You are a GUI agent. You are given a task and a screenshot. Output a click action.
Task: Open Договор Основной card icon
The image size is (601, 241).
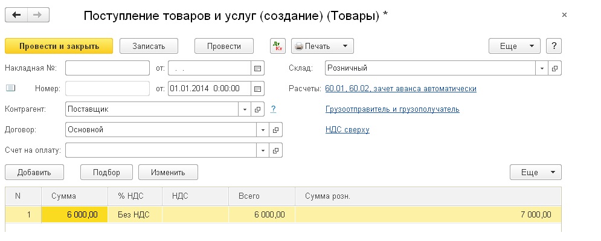coord(275,130)
